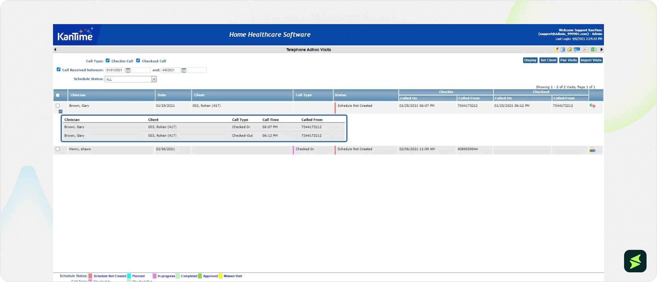Click paired visit arrows icon for Brown, Gary
The height and width of the screenshot is (282, 657).
point(592,106)
